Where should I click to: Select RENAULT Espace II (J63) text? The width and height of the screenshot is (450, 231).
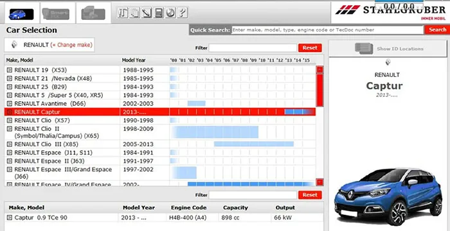(x=50, y=161)
